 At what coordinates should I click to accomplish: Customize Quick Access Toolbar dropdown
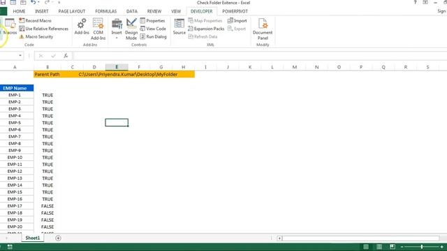point(59,3)
